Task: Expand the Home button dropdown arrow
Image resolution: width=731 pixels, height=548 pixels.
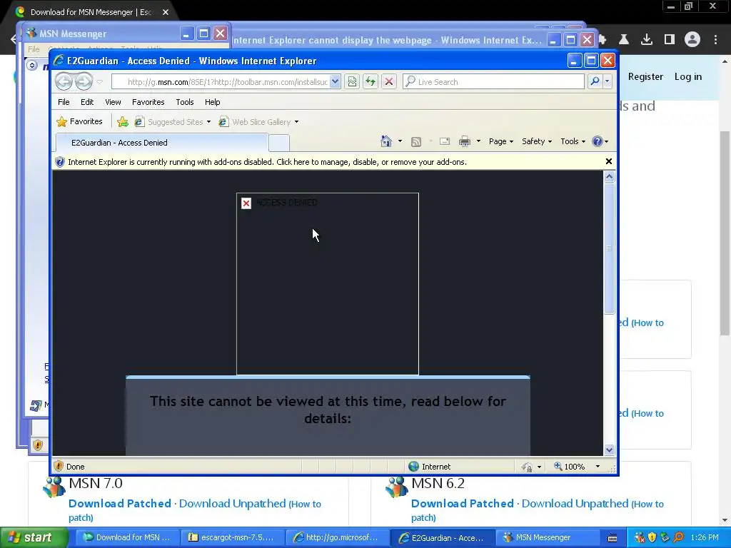Action: coord(400,141)
